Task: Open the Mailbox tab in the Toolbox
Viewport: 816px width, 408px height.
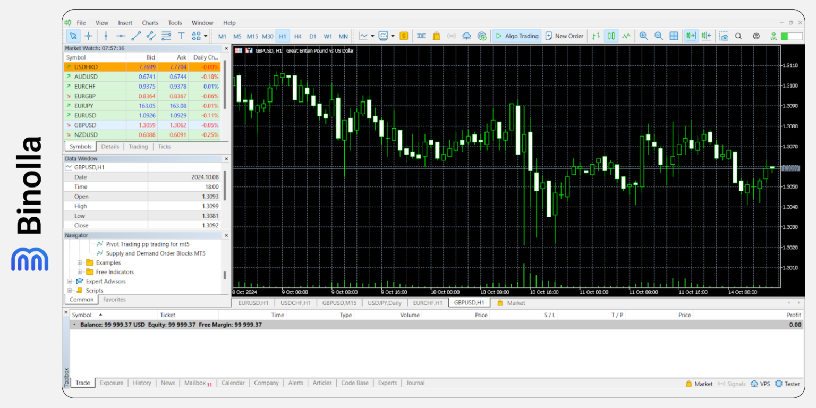Action: [x=194, y=382]
